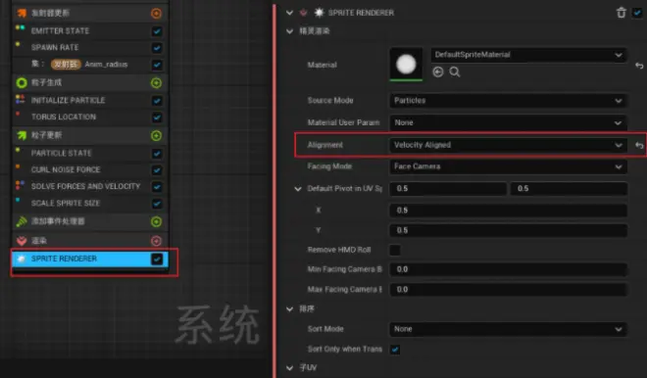Open the Source Mode dropdown
The image size is (647, 378).
(x=508, y=101)
